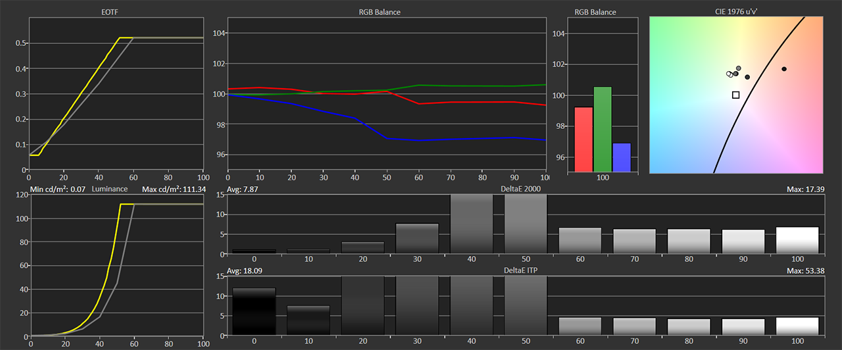Screen dimensions: 842x350
Task: Click the DeltaE 2000 bar at 30
Action: tap(417, 238)
